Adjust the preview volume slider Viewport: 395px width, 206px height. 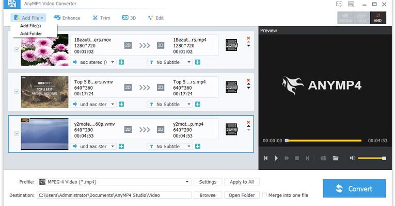coord(372,158)
